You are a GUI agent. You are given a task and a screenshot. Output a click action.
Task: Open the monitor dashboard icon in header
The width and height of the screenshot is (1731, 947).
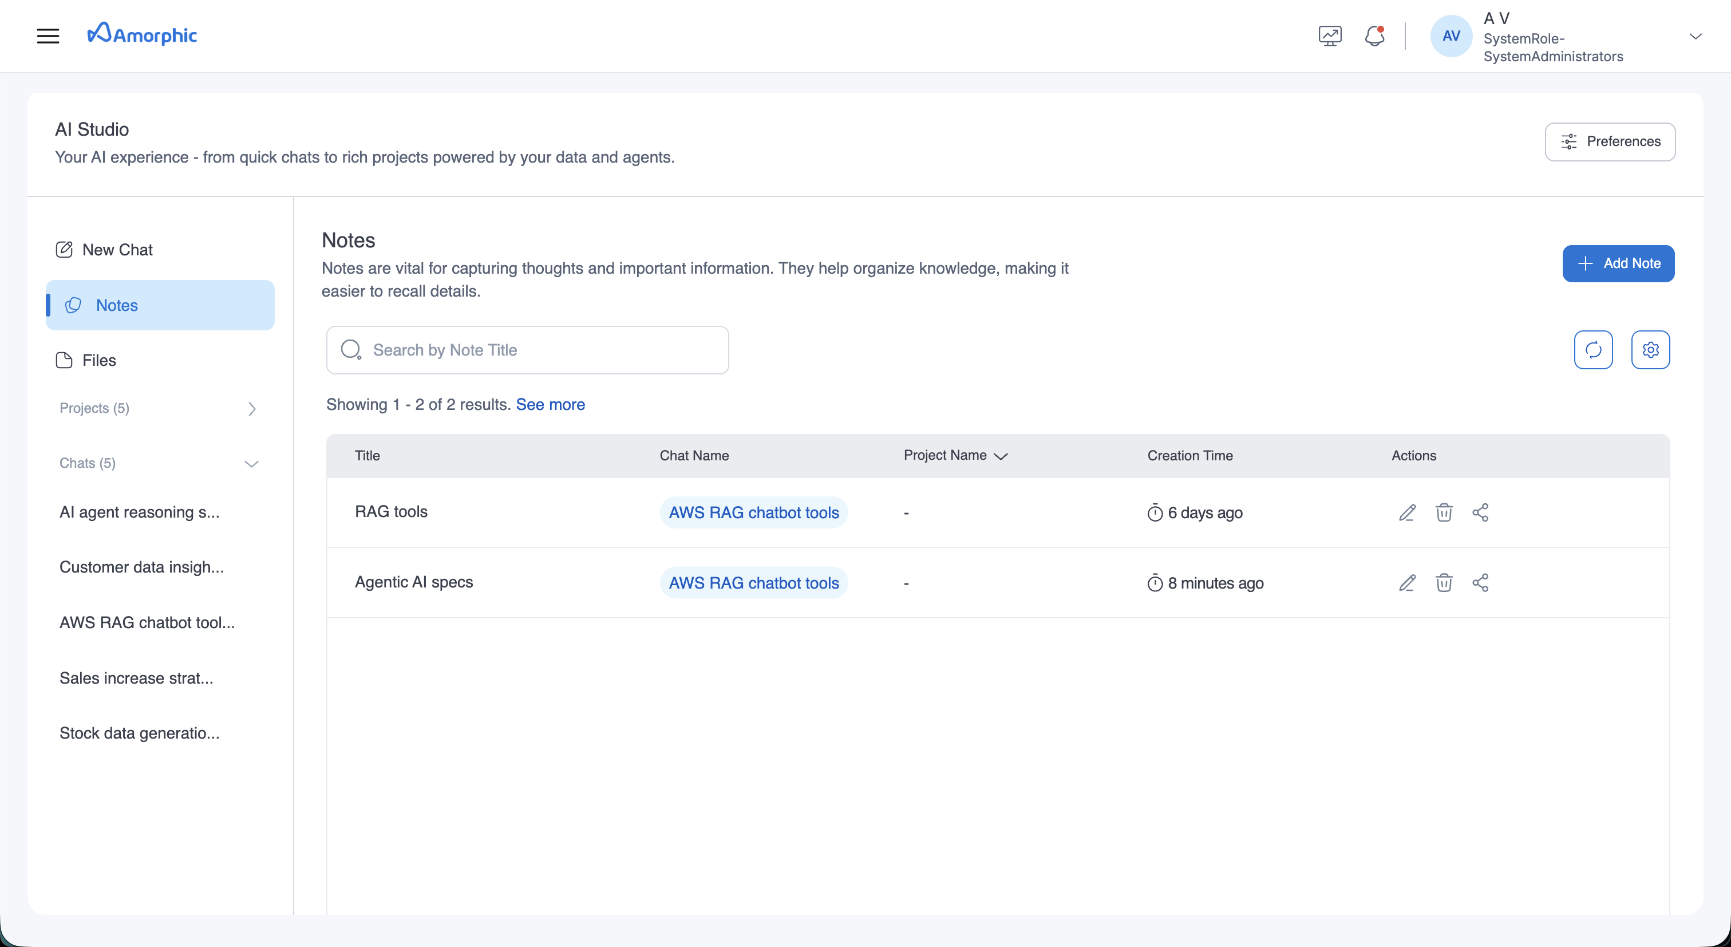1330,35
